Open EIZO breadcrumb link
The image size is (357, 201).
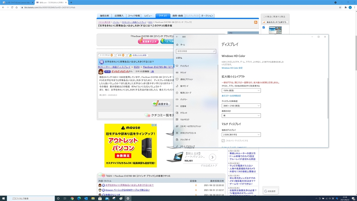(150, 22)
